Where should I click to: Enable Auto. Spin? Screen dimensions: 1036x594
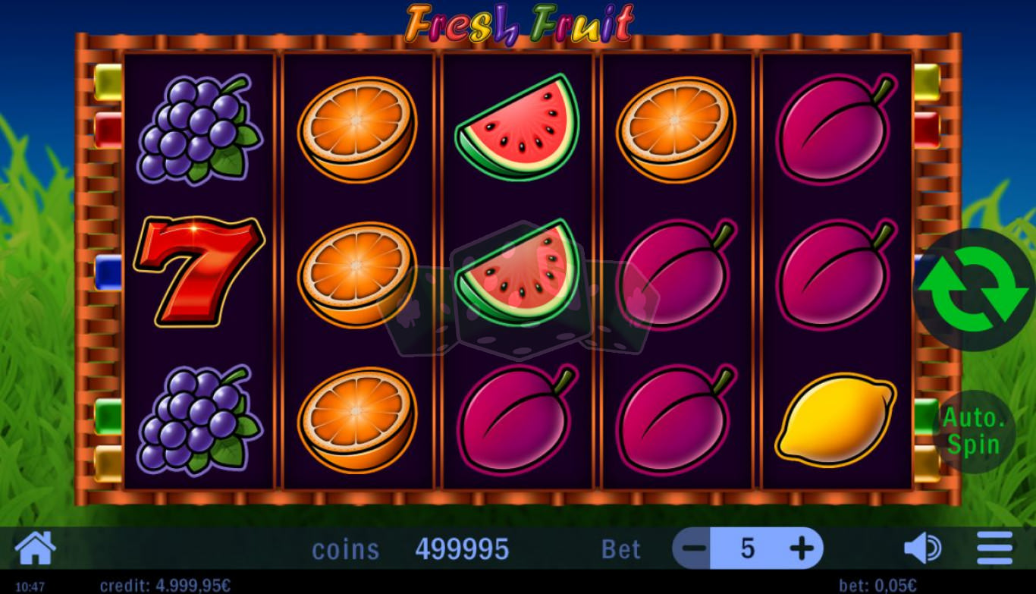coord(974,431)
